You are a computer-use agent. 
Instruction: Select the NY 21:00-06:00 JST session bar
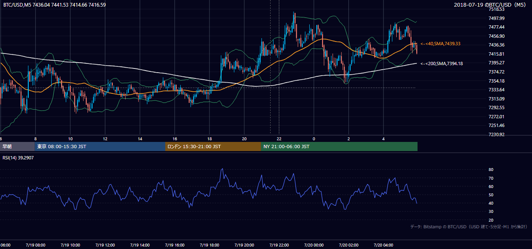point(339,146)
